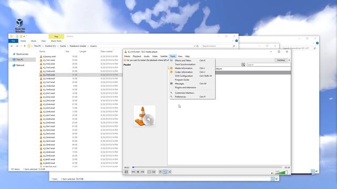This screenshot has width=337, height=189.
Task: Click freedoom-master in address breadcrumb
Action: pyautogui.click(x=78, y=46)
